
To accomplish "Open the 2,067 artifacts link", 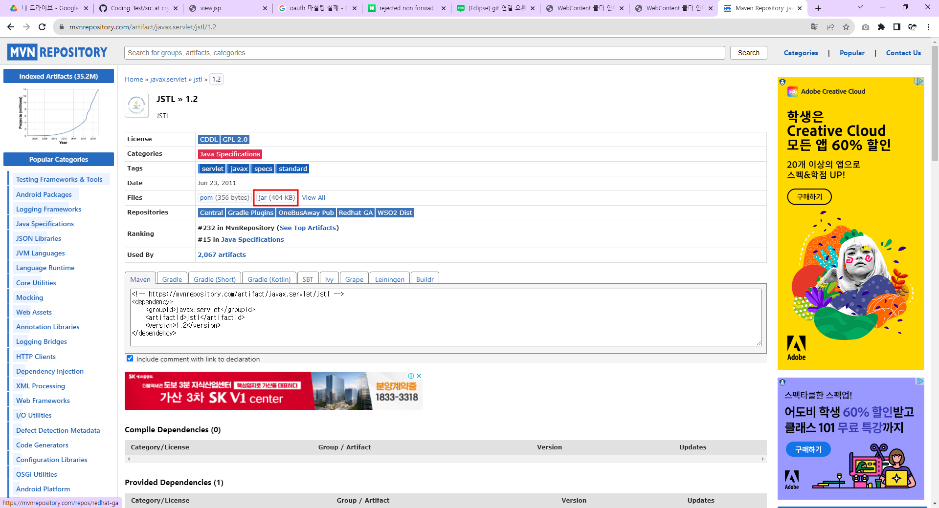I will coord(222,254).
